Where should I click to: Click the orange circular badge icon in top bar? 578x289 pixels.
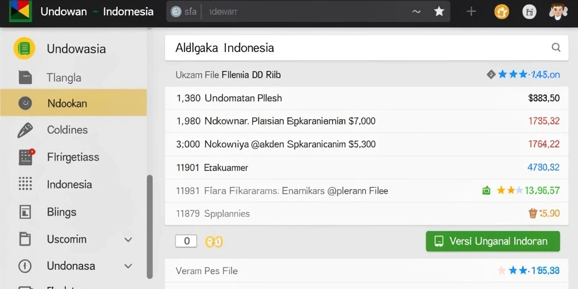501,12
